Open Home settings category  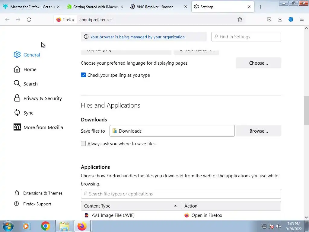tap(25, 69)
